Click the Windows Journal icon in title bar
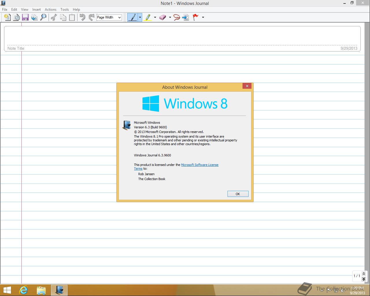Screen dimensions: 370x296 (x=3, y=3)
